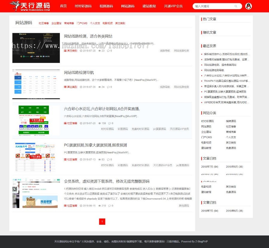Open article title PC蛋蛋预测,加拿大蛋蛋预测
Image resolution: width=269 pixels, height=248 pixels.
pos(95,145)
